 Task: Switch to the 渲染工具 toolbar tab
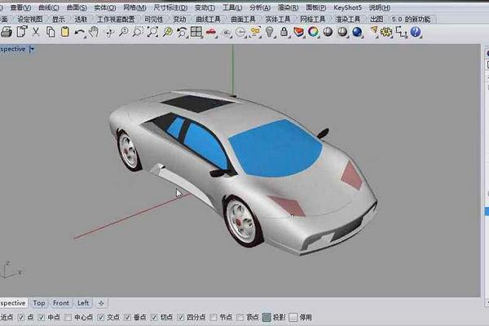(x=347, y=20)
